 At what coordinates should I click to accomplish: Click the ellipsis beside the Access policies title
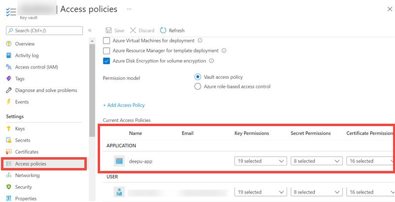[x=129, y=9]
